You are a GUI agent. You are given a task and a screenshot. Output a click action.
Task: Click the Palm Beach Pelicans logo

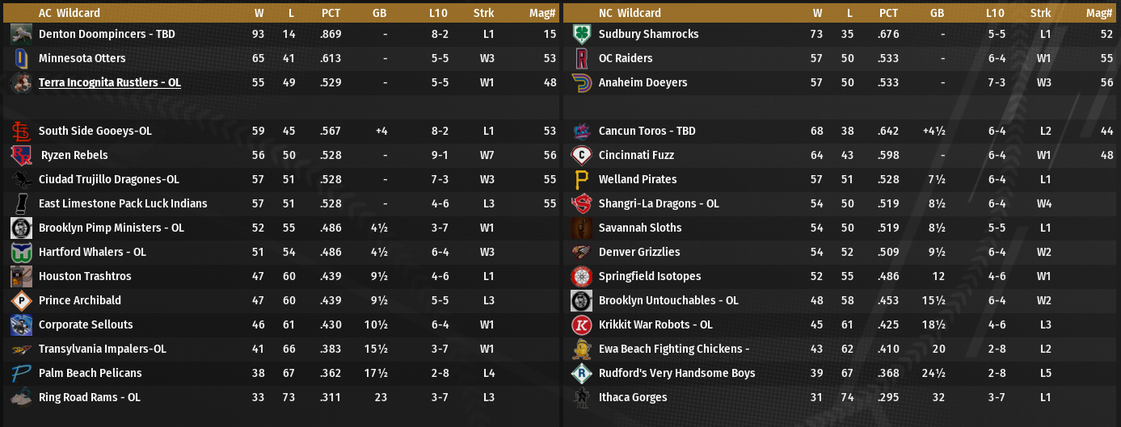22,373
